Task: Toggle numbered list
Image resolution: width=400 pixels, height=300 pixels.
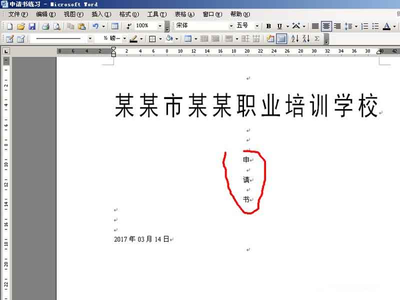Action: (365, 26)
